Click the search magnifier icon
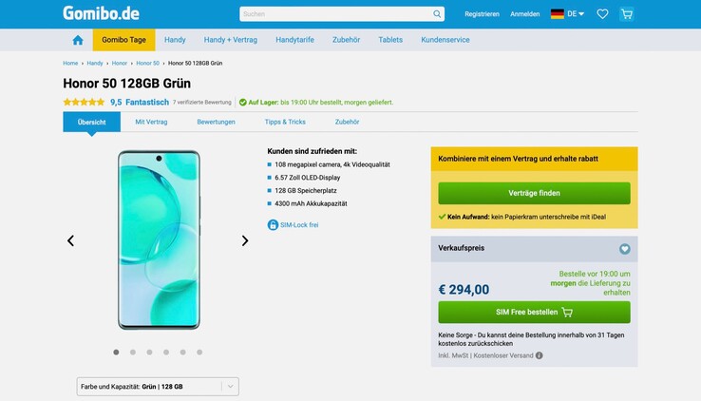The height and width of the screenshot is (401, 701). 437,14
